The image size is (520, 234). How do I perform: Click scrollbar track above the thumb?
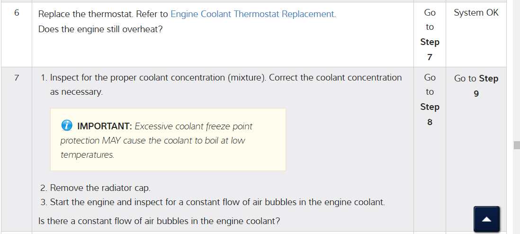point(517,71)
